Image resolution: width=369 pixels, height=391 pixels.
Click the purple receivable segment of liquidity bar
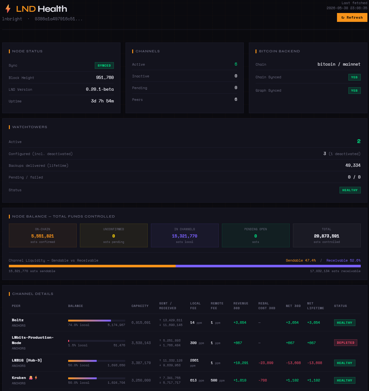(268, 266)
